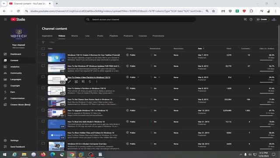
Task: Select all videos with the header checkbox
Action: pyautogui.click(x=43, y=49)
